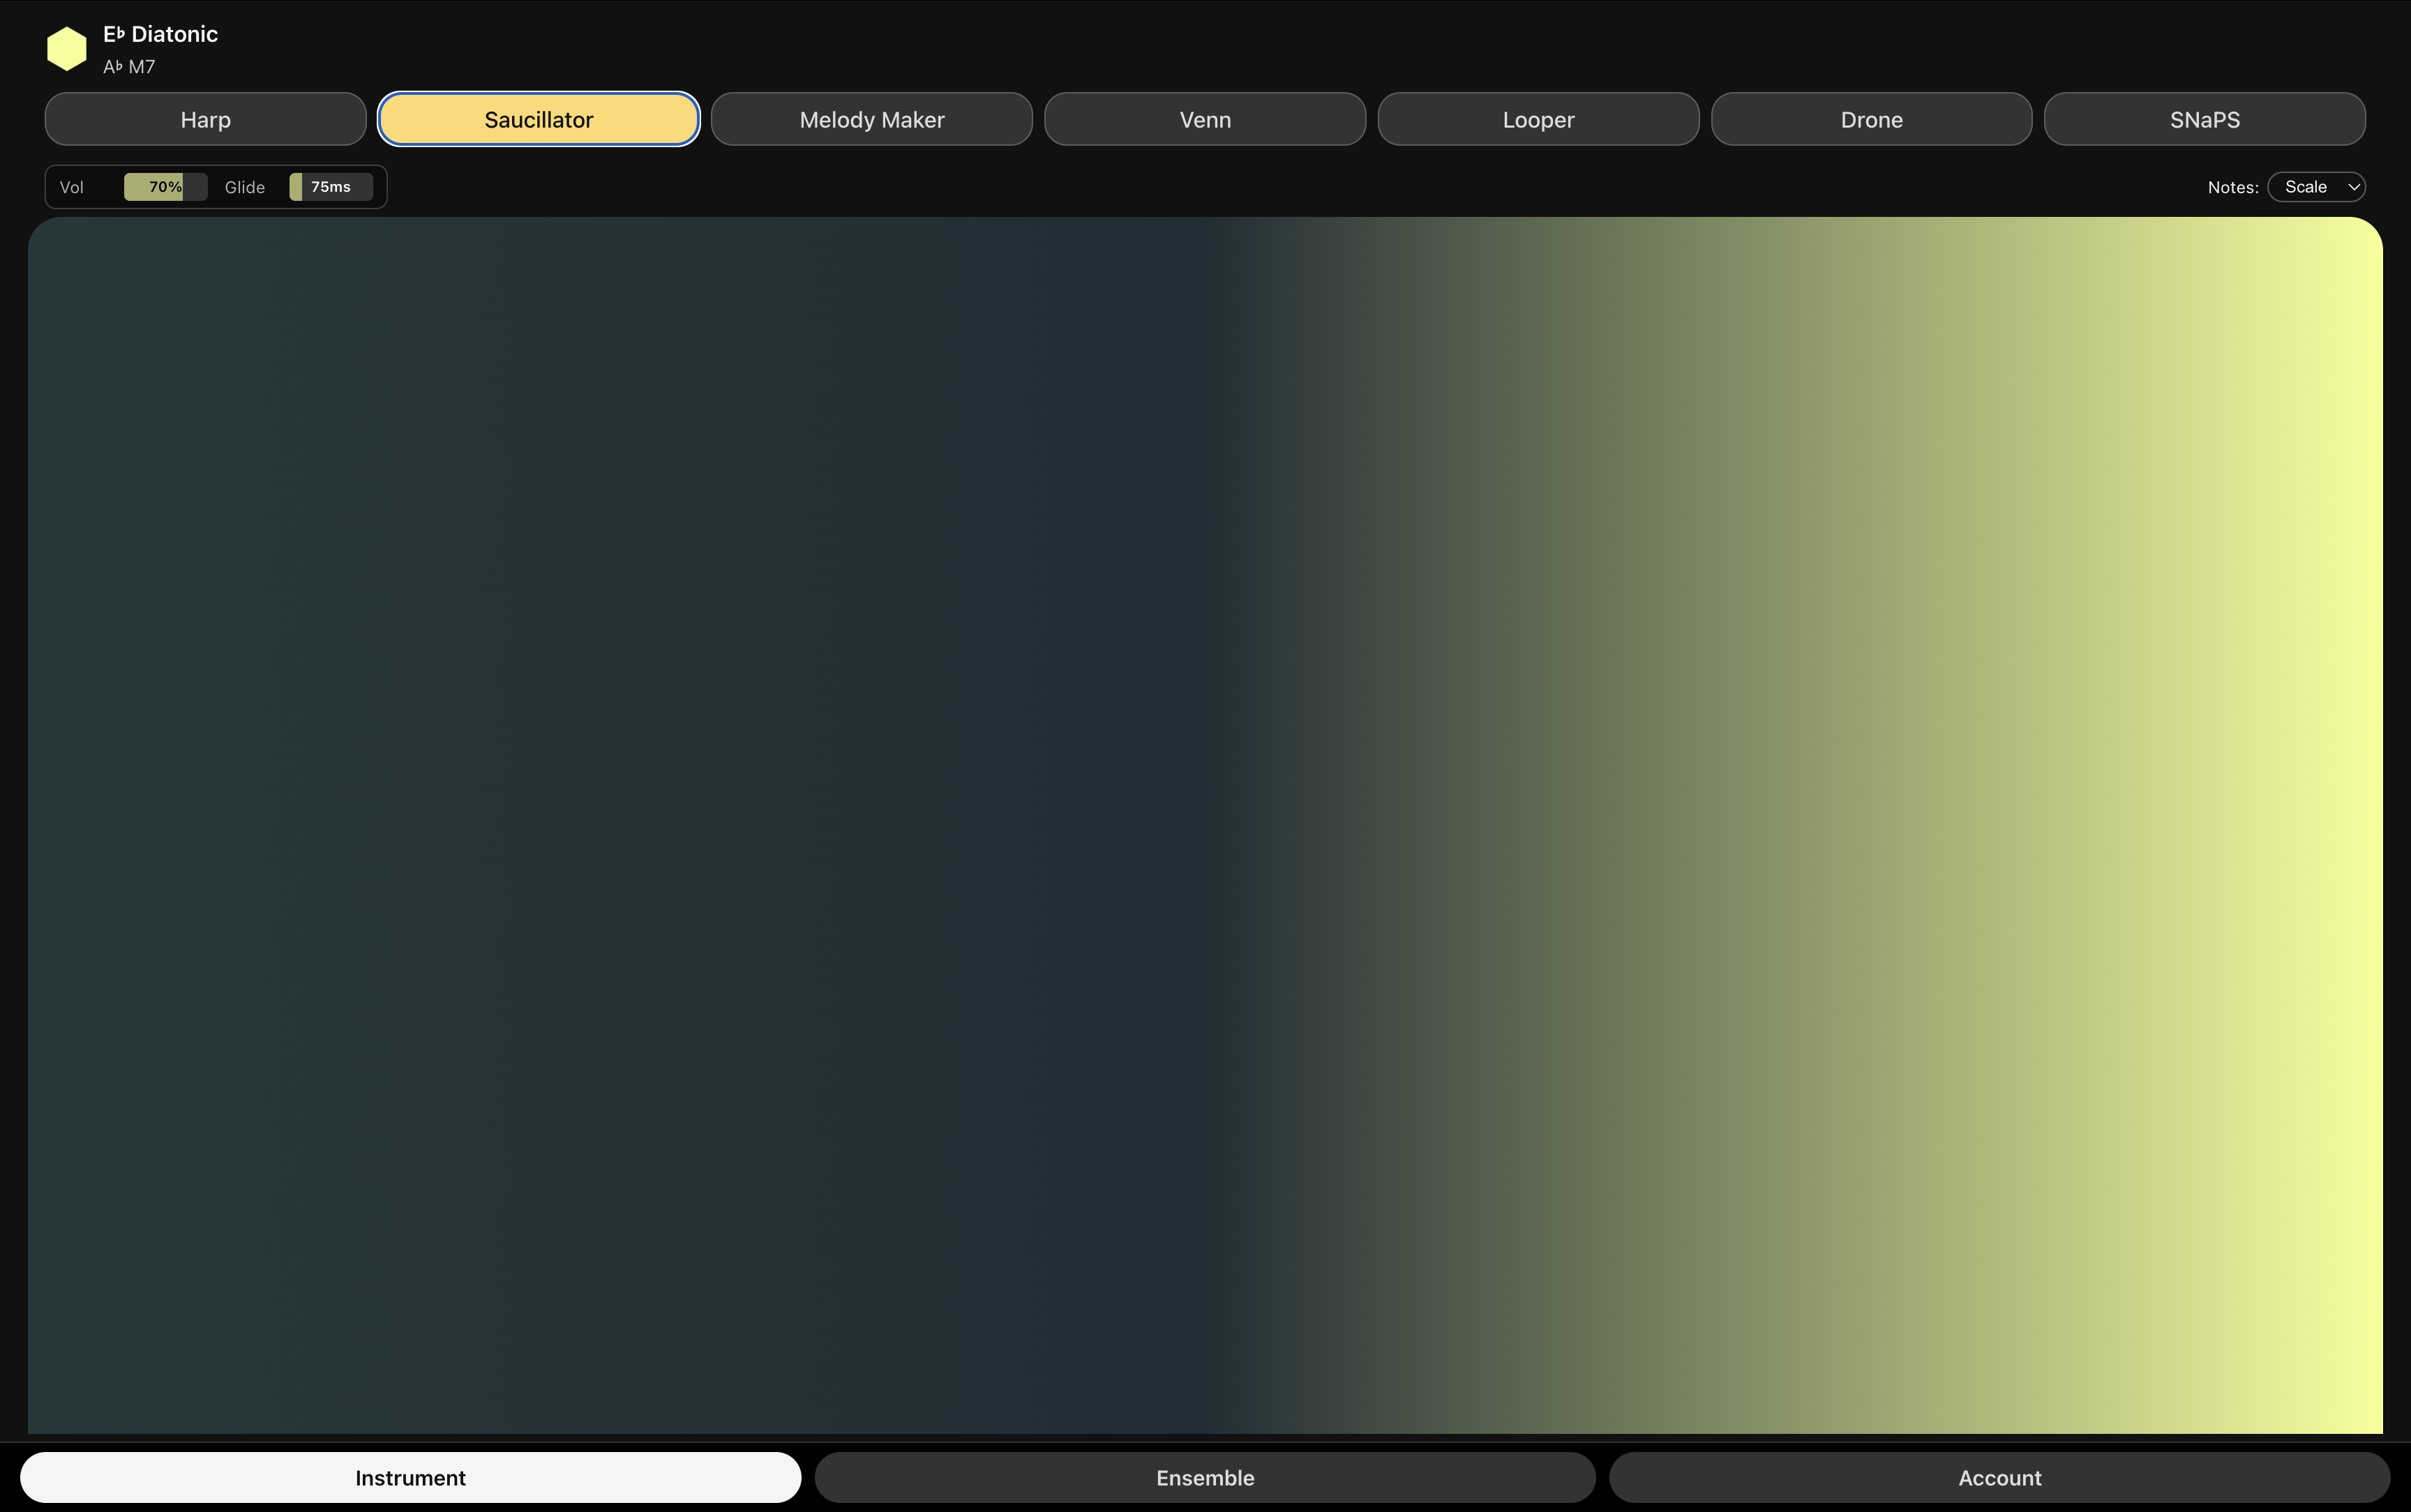Image resolution: width=2411 pixels, height=1512 pixels.
Task: Click the Ab M7 chord label
Action: click(129, 67)
